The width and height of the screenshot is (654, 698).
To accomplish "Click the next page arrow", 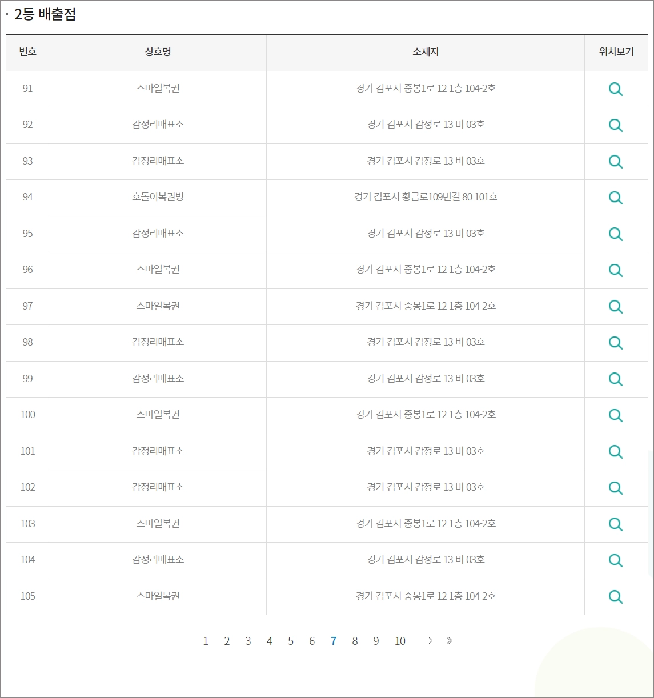I will pyautogui.click(x=430, y=641).
